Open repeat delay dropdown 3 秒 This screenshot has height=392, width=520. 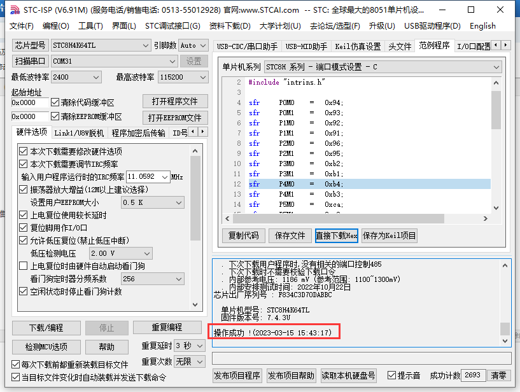coord(190,346)
